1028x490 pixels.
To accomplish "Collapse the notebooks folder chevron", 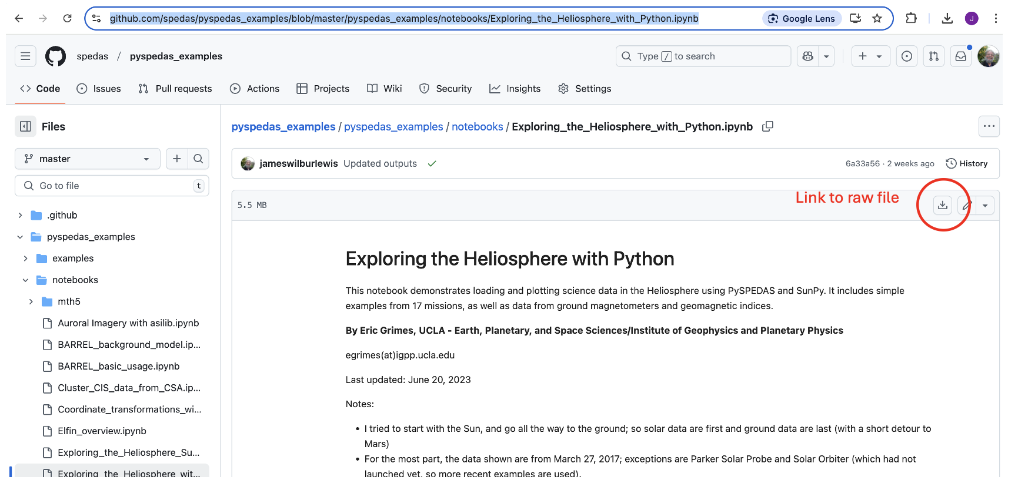I will pos(25,280).
